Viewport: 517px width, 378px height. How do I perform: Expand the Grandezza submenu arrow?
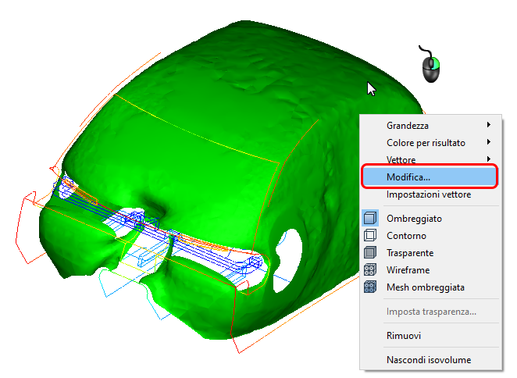pyautogui.click(x=489, y=125)
